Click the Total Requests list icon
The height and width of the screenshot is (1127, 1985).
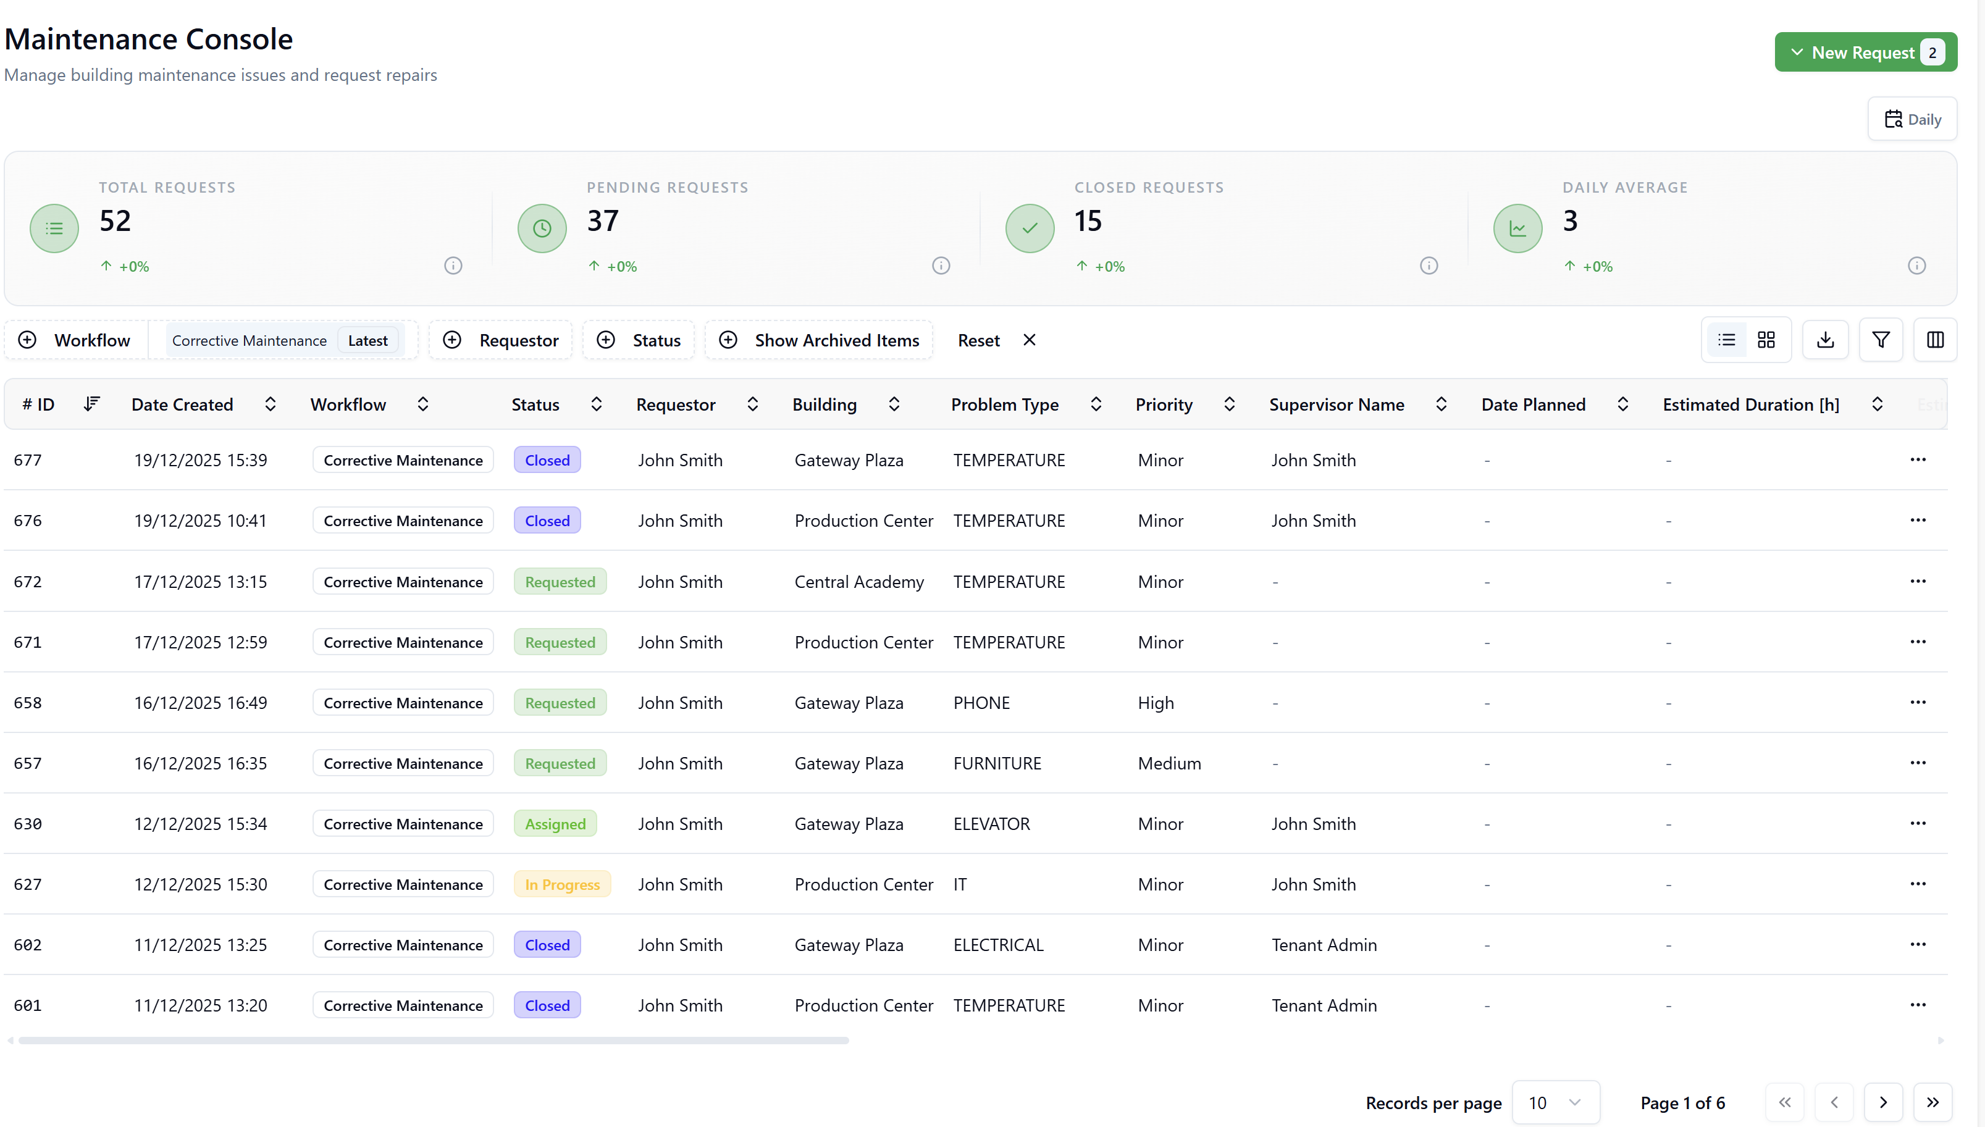pyautogui.click(x=54, y=228)
